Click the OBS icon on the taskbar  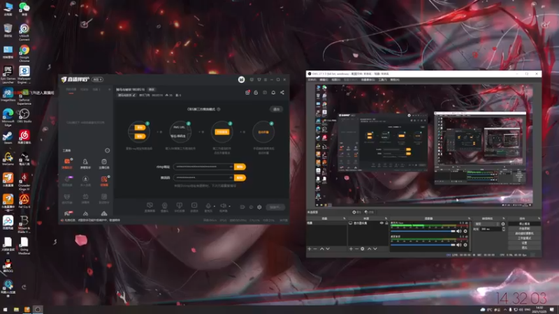tap(38, 309)
